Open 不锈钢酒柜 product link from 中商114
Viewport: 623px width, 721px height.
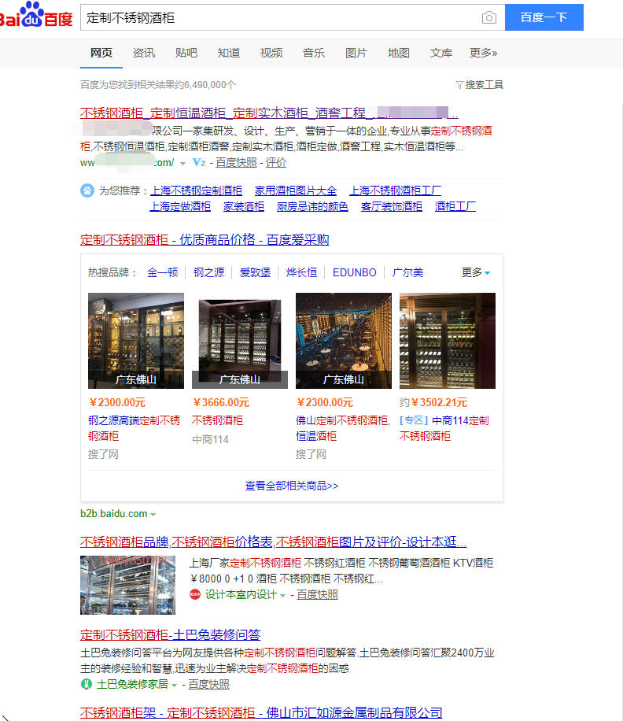pos(217,420)
